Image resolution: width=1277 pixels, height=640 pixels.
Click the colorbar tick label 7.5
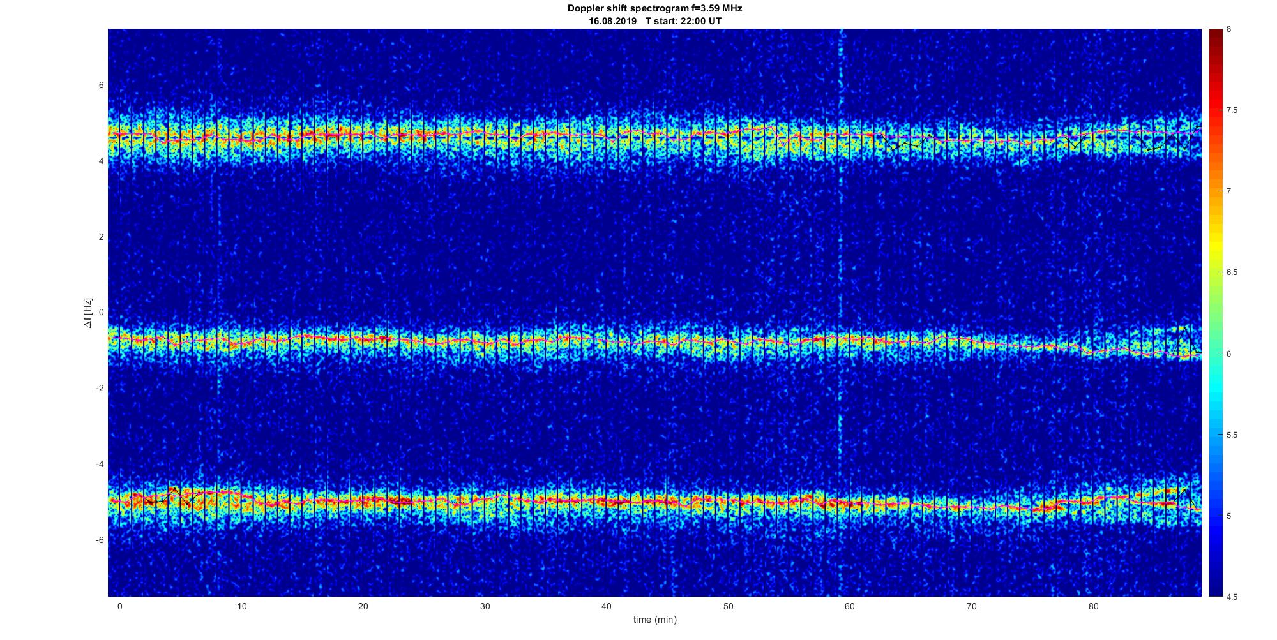[1232, 110]
